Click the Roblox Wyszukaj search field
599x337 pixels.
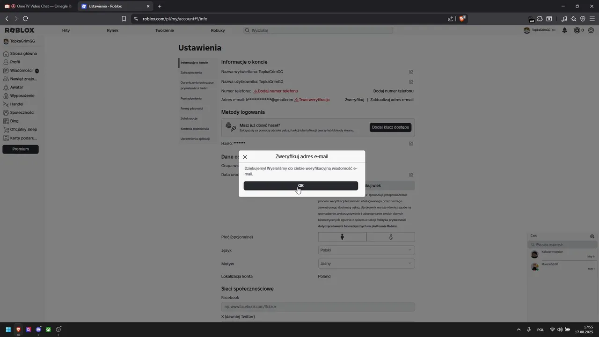point(318,30)
